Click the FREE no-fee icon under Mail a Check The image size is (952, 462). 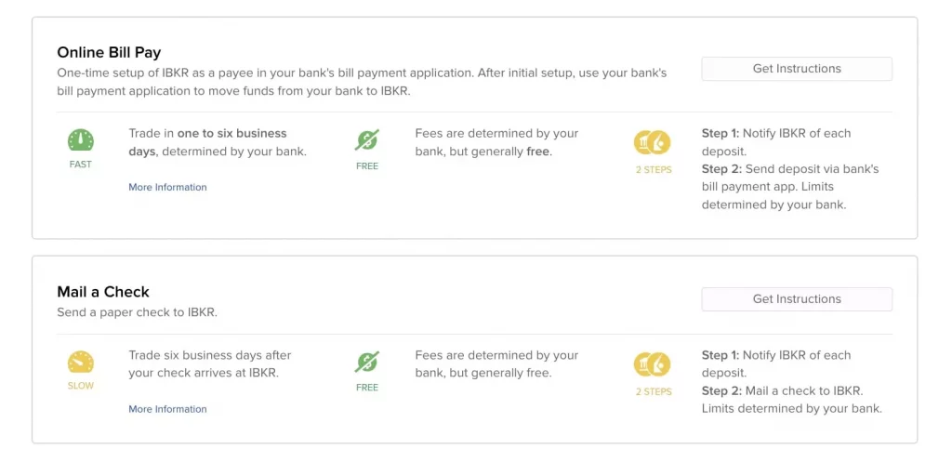(x=367, y=362)
